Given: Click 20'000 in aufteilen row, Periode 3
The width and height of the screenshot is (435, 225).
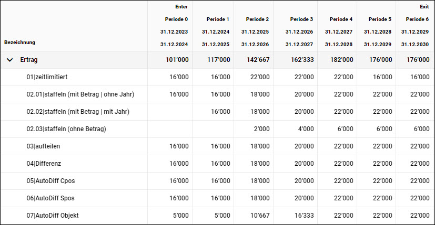Looking at the screenshot, I should tap(304, 146).
